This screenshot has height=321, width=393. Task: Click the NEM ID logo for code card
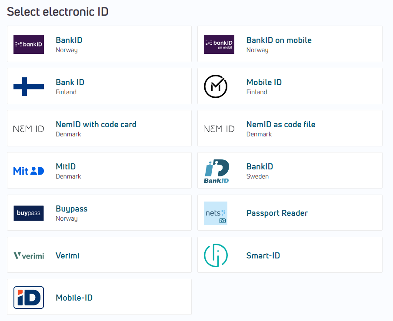point(29,129)
